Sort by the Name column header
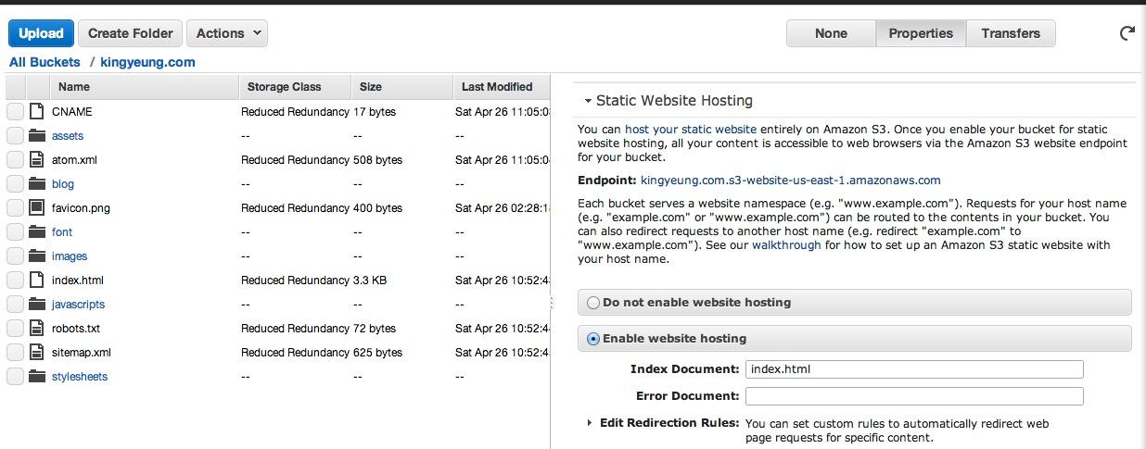 pyautogui.click(x=144, y=87)
